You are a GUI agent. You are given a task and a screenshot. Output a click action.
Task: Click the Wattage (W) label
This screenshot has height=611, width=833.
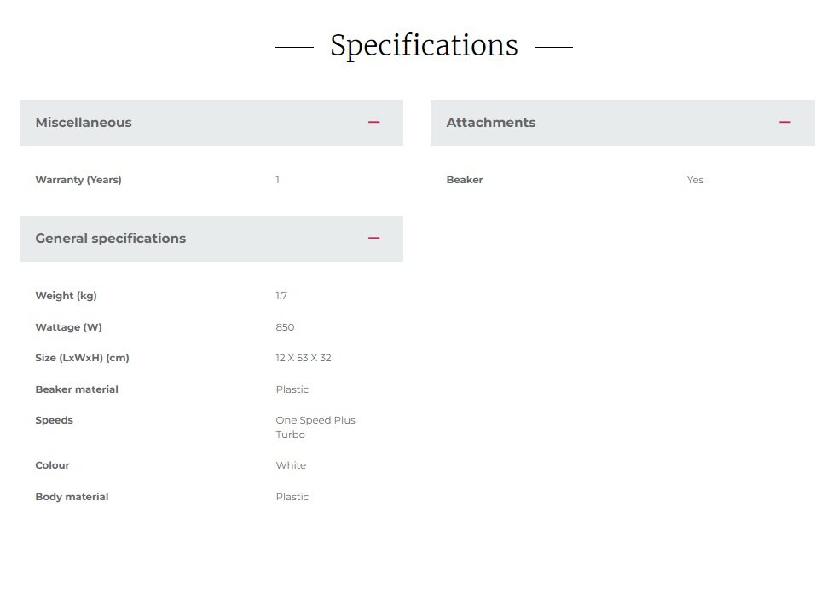[x=68, y=327]
